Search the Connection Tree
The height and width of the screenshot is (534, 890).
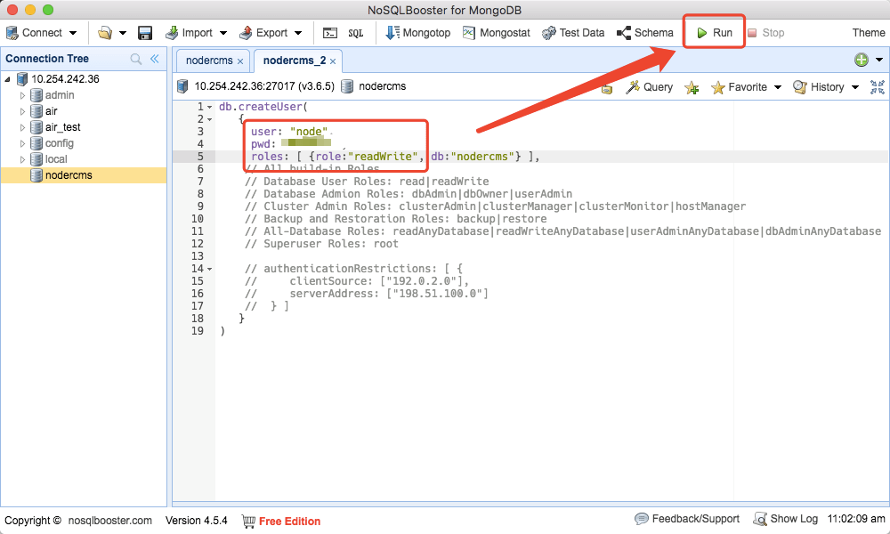click(135, 59)
